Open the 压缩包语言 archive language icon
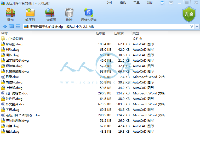200x142 pixels. click(89, 12)
